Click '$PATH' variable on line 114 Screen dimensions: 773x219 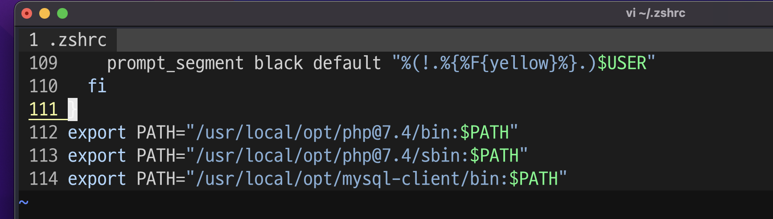(x=534, y=179)
